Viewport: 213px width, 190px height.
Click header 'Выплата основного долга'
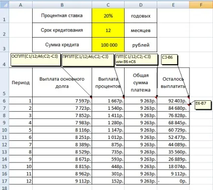(62, 82)
